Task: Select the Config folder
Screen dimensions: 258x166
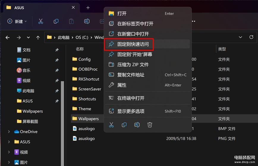Action: tap(81, 59)
